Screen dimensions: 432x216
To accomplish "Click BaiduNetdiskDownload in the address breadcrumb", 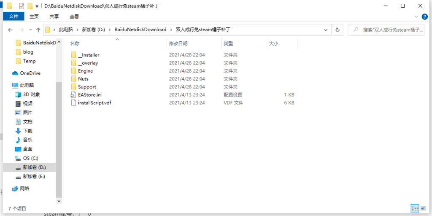I will [140, 30].
